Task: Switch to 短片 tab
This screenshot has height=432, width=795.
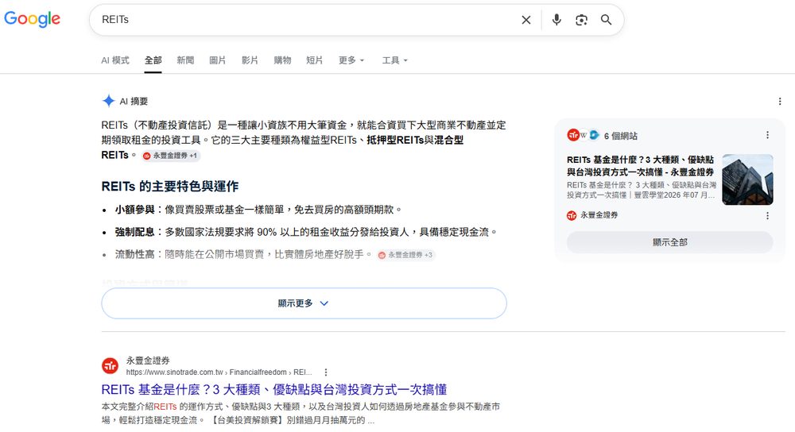Action: tap(314, 60)
